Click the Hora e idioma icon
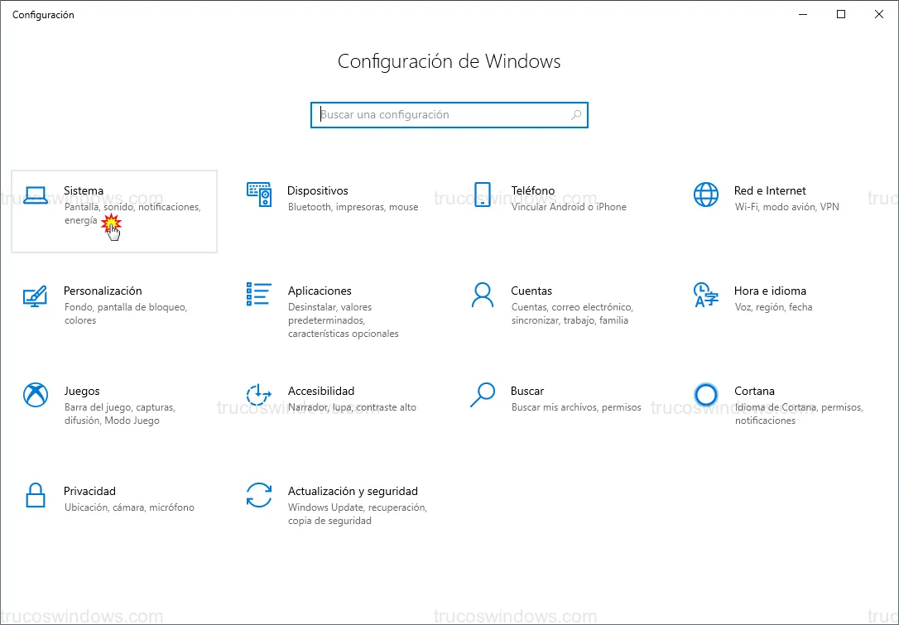 click(x=706, y=295)
